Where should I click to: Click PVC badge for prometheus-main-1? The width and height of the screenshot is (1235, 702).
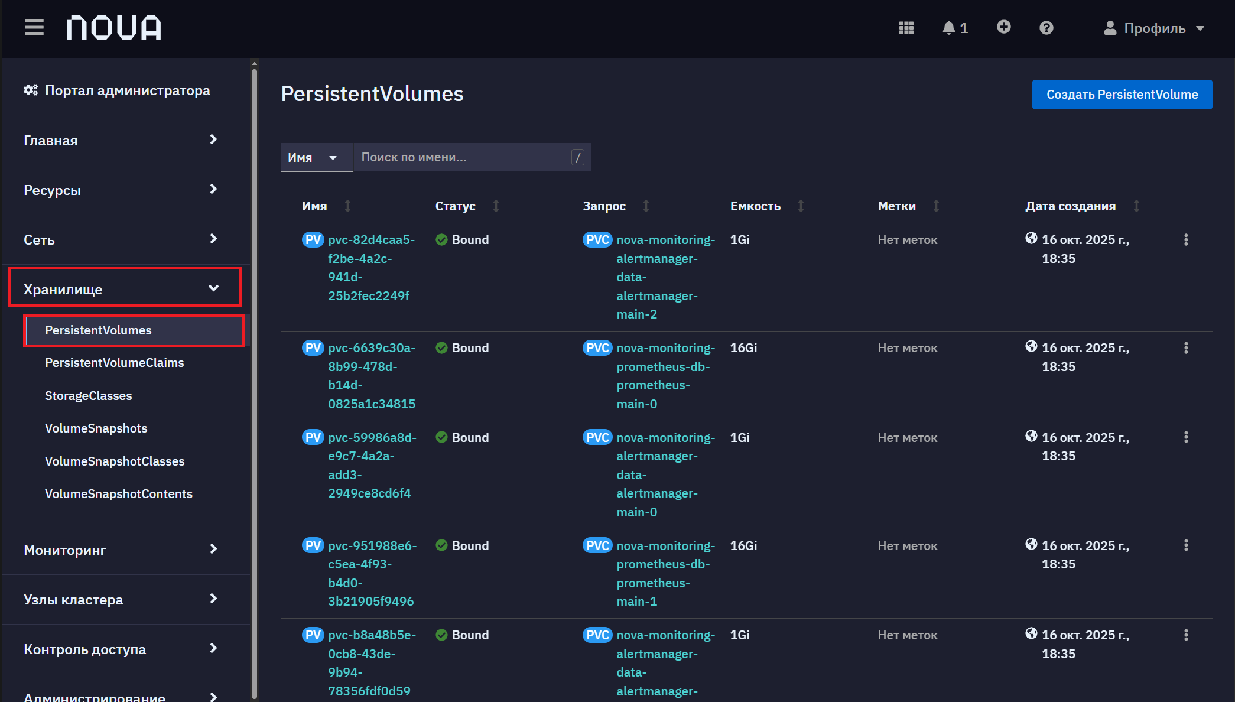click(x=597, y=545)
